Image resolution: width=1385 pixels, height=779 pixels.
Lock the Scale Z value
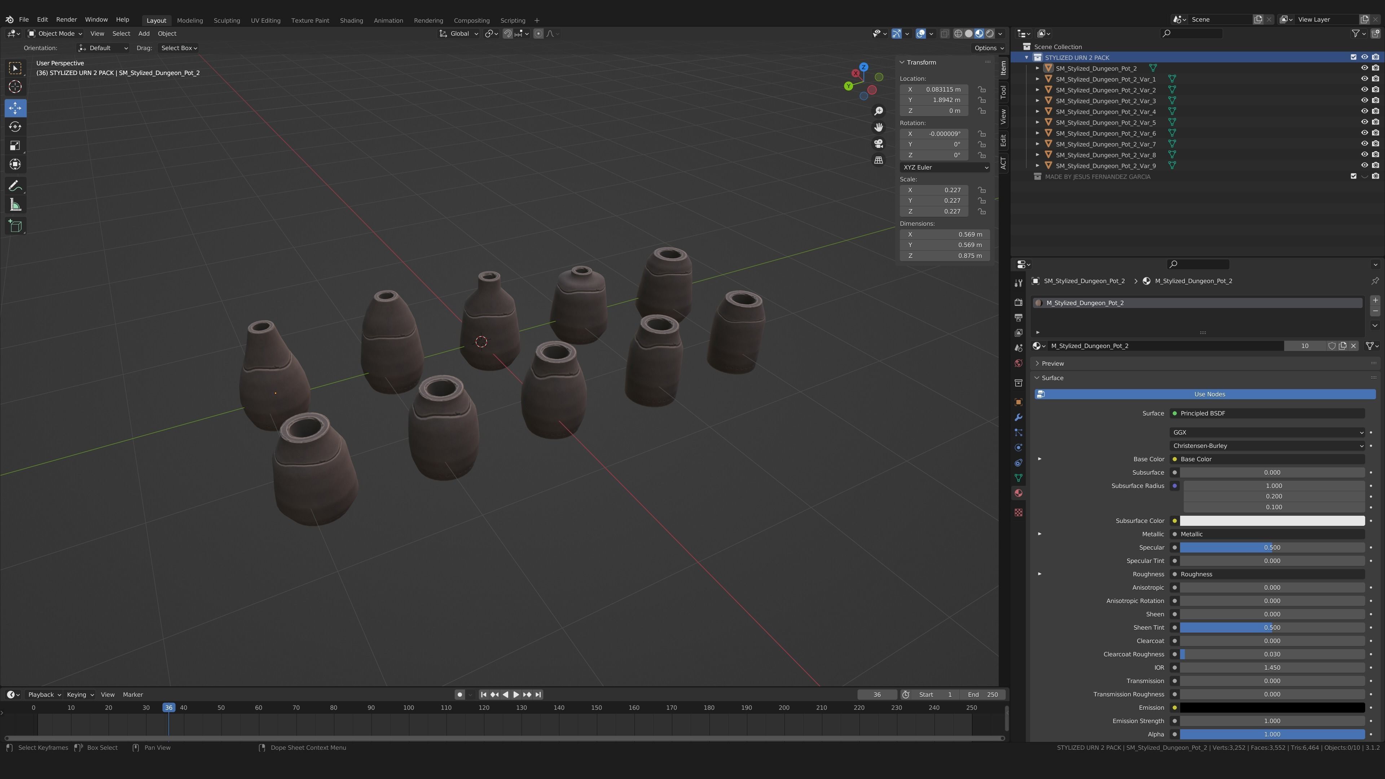[982, 211]
